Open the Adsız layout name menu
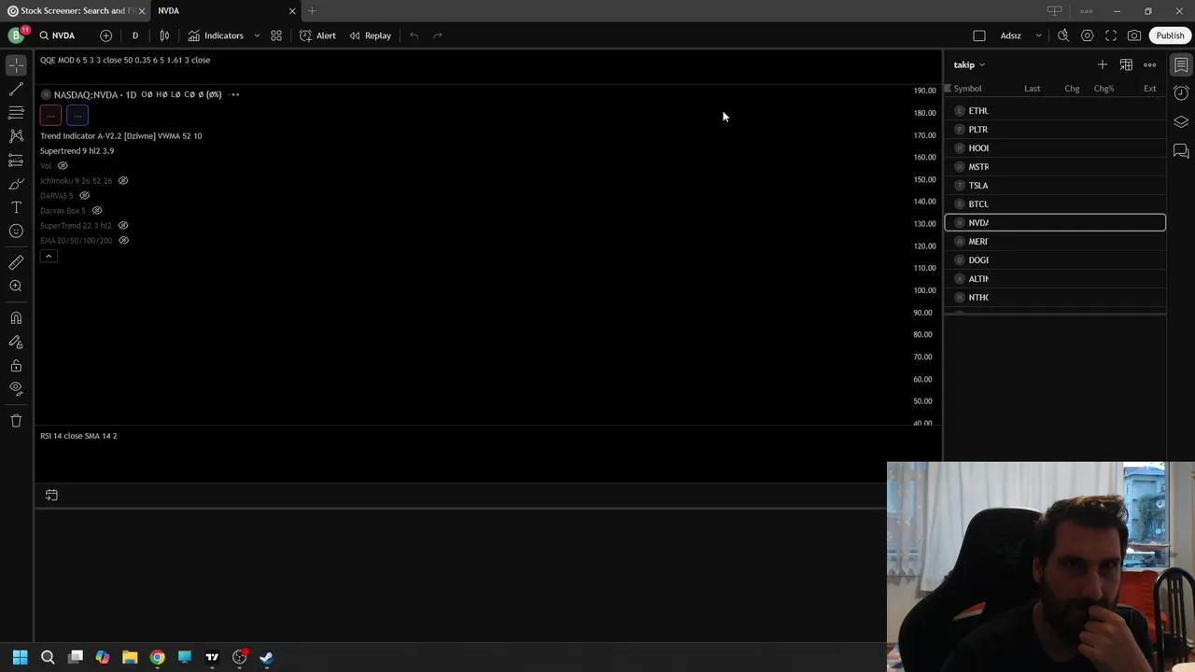 tap(1011, 35)
